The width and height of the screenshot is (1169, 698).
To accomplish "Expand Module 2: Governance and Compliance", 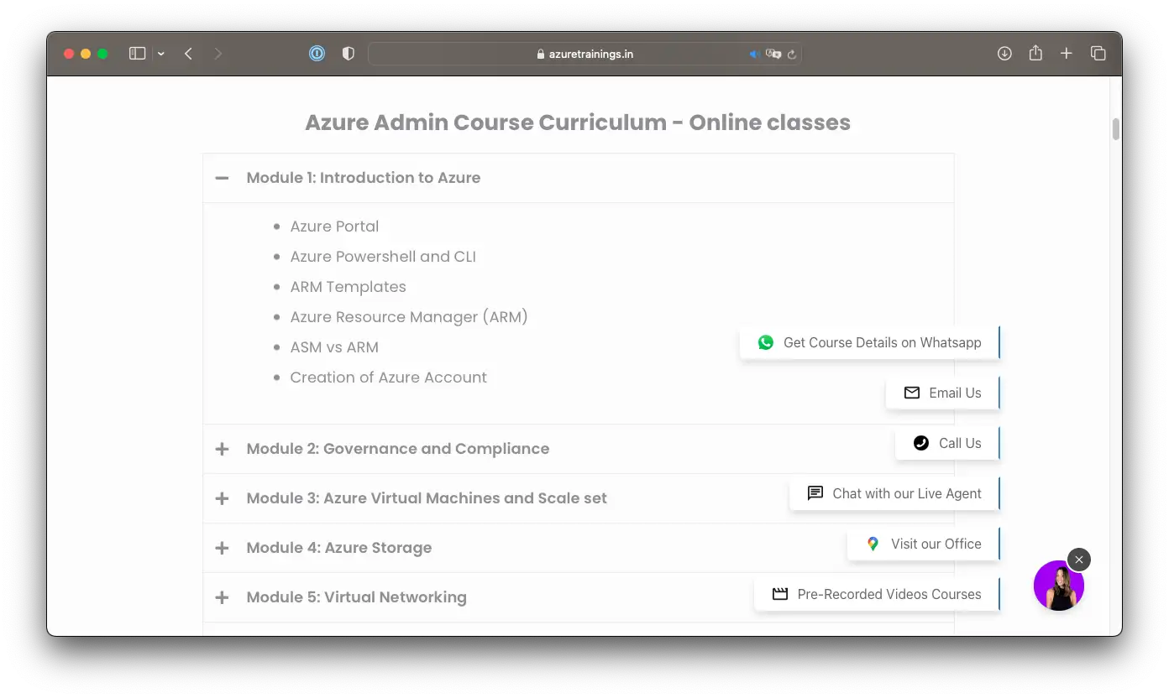I will pyautogui.click(x=222, y=449).
